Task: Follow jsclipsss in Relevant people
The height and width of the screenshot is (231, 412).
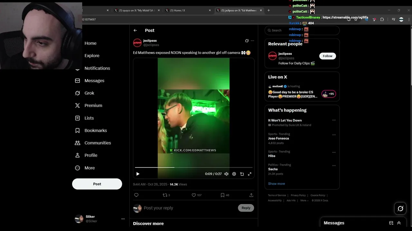Action: coord(327,56)
